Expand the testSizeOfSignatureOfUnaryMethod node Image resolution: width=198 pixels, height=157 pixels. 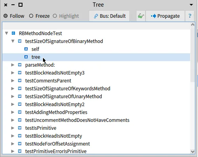point(13,96)
